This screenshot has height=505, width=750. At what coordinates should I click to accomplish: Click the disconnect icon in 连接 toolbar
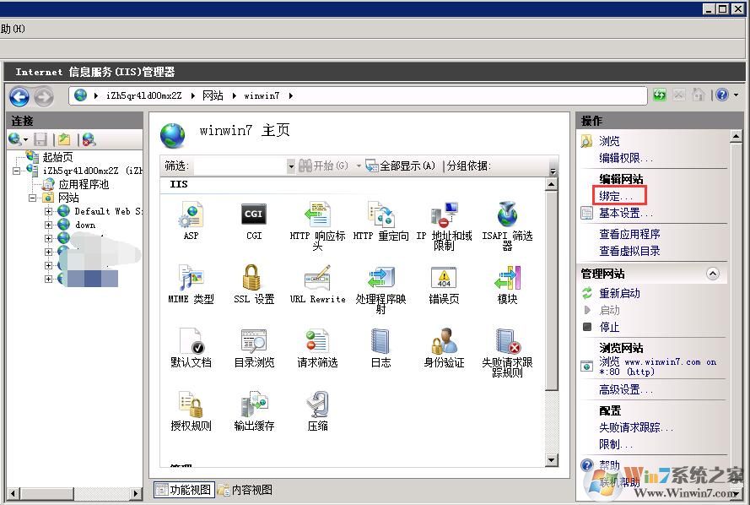pos(89,139)
